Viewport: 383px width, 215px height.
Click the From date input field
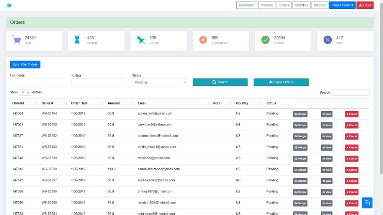click(x=38, y=82)
